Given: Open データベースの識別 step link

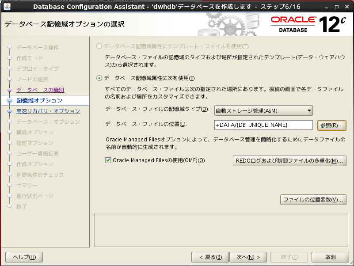Looking at the screenshot, I should click(40, 90).
